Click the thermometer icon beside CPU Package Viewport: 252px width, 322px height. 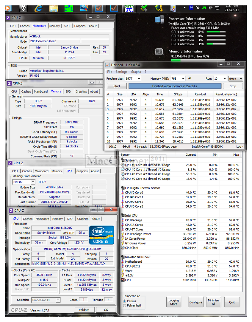coord(123,220)
